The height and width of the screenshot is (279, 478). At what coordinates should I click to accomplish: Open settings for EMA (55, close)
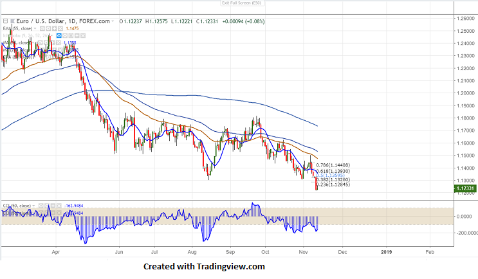click(48, 29)
